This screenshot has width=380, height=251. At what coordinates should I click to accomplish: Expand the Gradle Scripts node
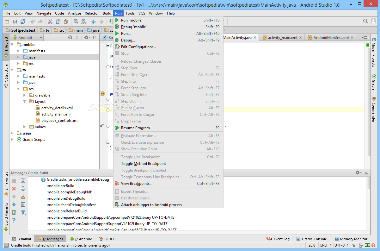12,140
